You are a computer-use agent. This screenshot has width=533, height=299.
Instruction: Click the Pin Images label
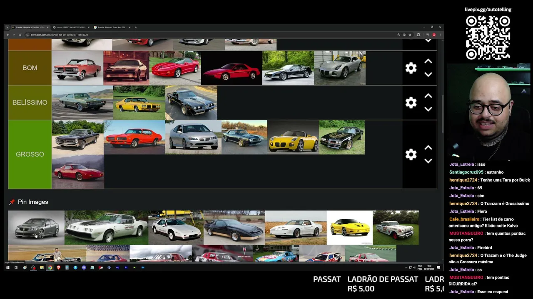33,202
